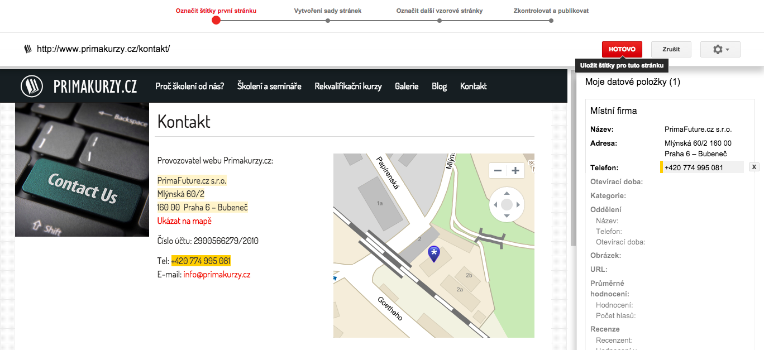Click the HOTOVO button

click(x=622, y=49)
